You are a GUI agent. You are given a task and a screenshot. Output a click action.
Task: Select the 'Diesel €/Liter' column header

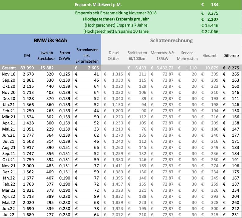click(x=114, y=56)
